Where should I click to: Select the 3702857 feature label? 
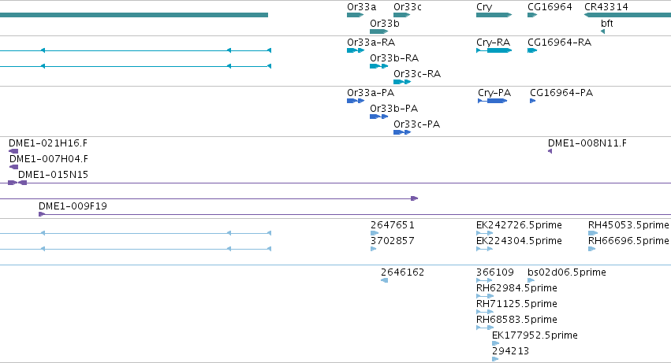pyautogui.click(x=393, y=241)
